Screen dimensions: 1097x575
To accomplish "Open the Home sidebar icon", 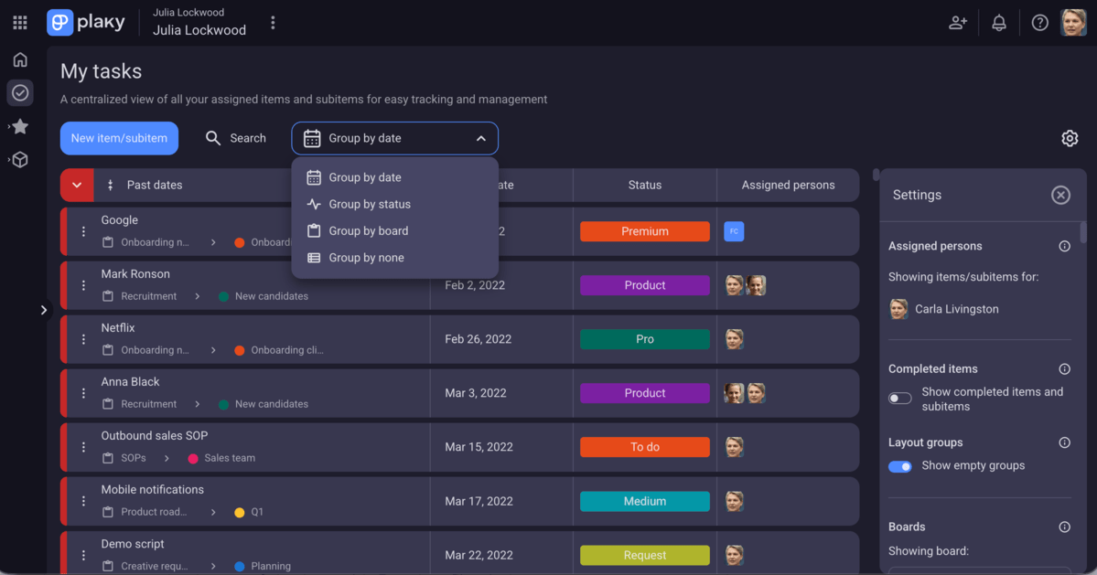I will (x=18, y=59).
